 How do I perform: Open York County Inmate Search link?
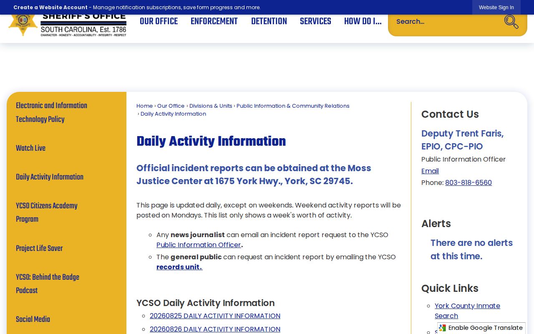pyautogui.click(x=467, y=311)
